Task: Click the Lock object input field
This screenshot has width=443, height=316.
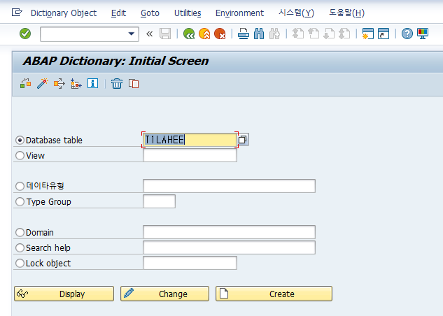Action: pos(190,263)
